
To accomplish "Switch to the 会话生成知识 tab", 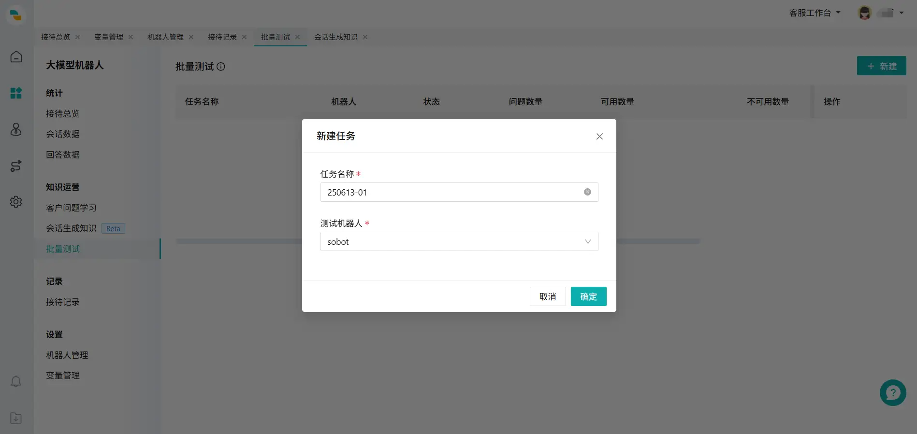I will point(336,37).
